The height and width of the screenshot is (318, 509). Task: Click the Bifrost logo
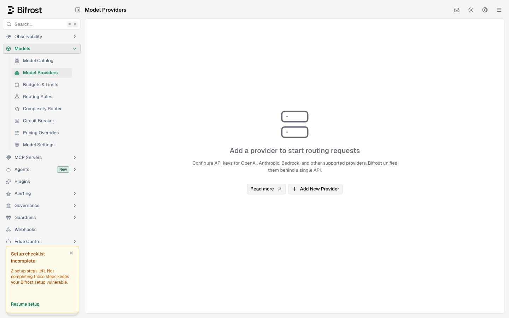(25, 10)
